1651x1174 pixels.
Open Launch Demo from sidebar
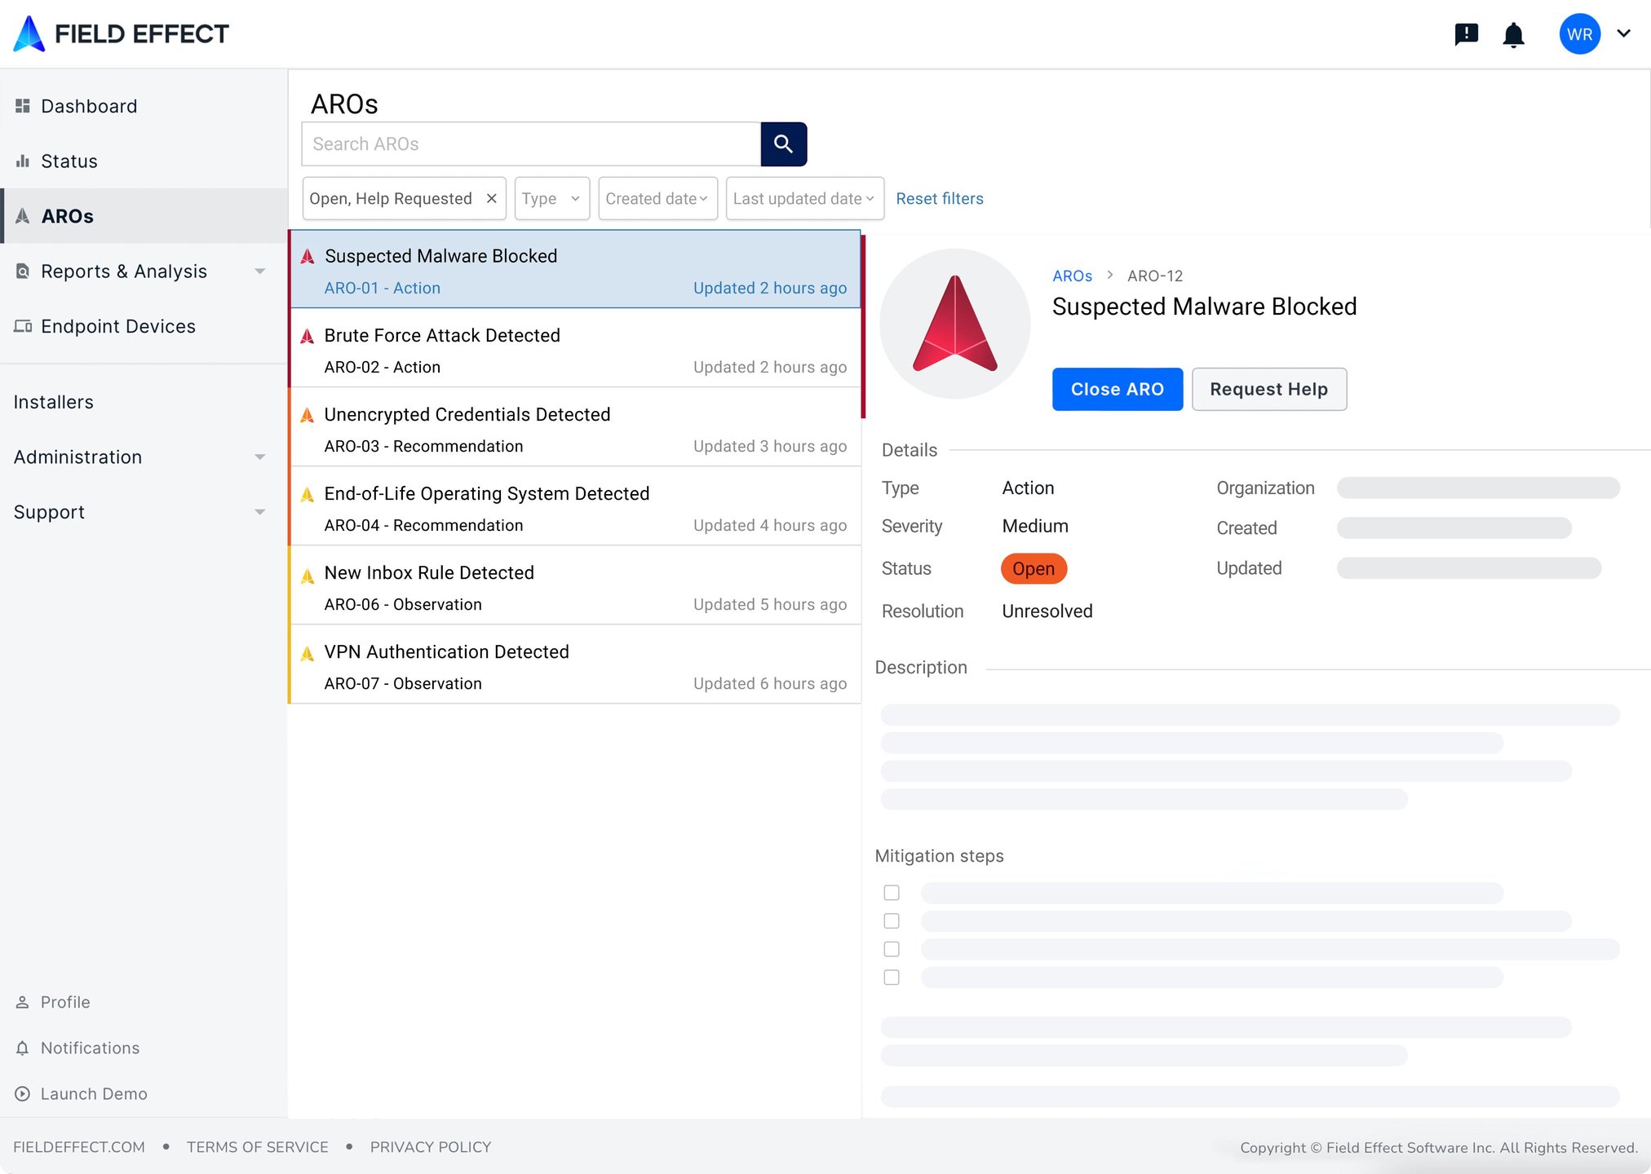(x=93, y=1094)
